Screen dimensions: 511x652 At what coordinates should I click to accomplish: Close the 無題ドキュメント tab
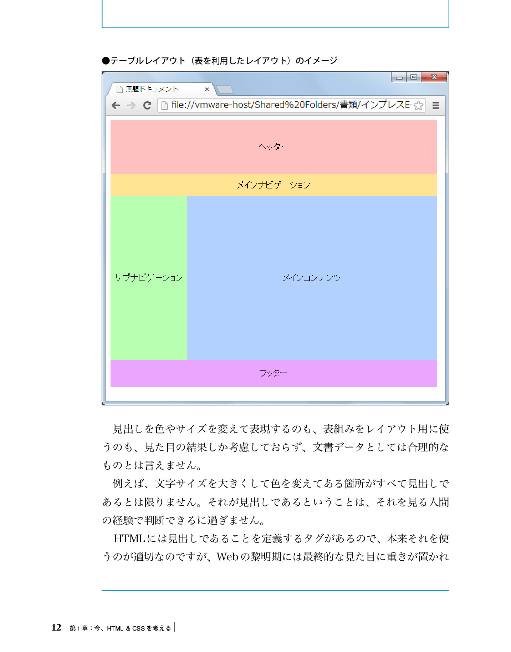pos(207,89)
